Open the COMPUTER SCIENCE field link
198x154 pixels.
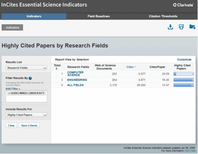coord(75,74)
